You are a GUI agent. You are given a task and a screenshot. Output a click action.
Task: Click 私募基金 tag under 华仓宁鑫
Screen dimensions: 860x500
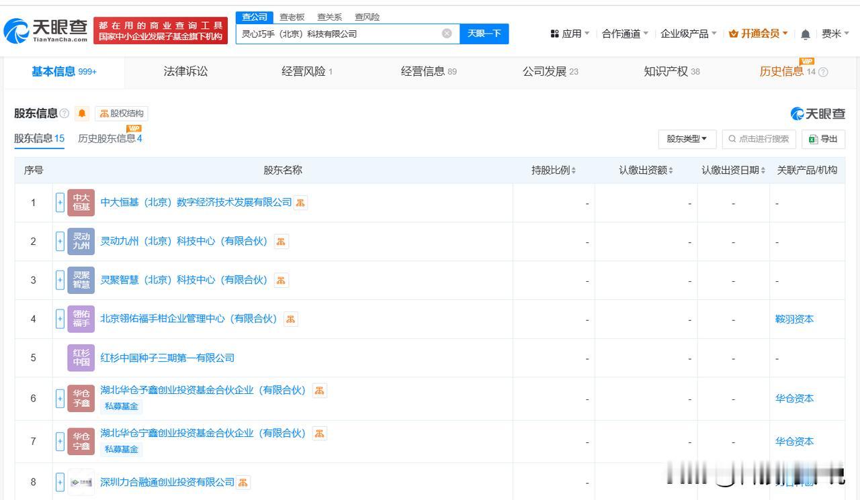coord(122,449)
